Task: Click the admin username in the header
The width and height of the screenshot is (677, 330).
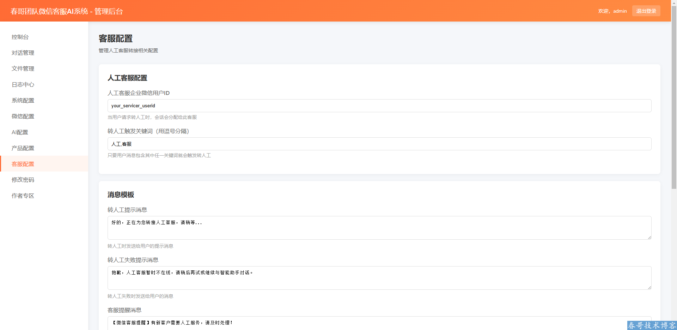Action: coord(620,11)
